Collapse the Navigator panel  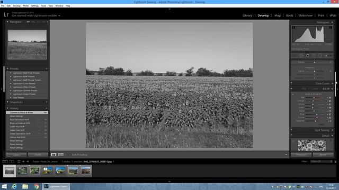coord(7,22)
